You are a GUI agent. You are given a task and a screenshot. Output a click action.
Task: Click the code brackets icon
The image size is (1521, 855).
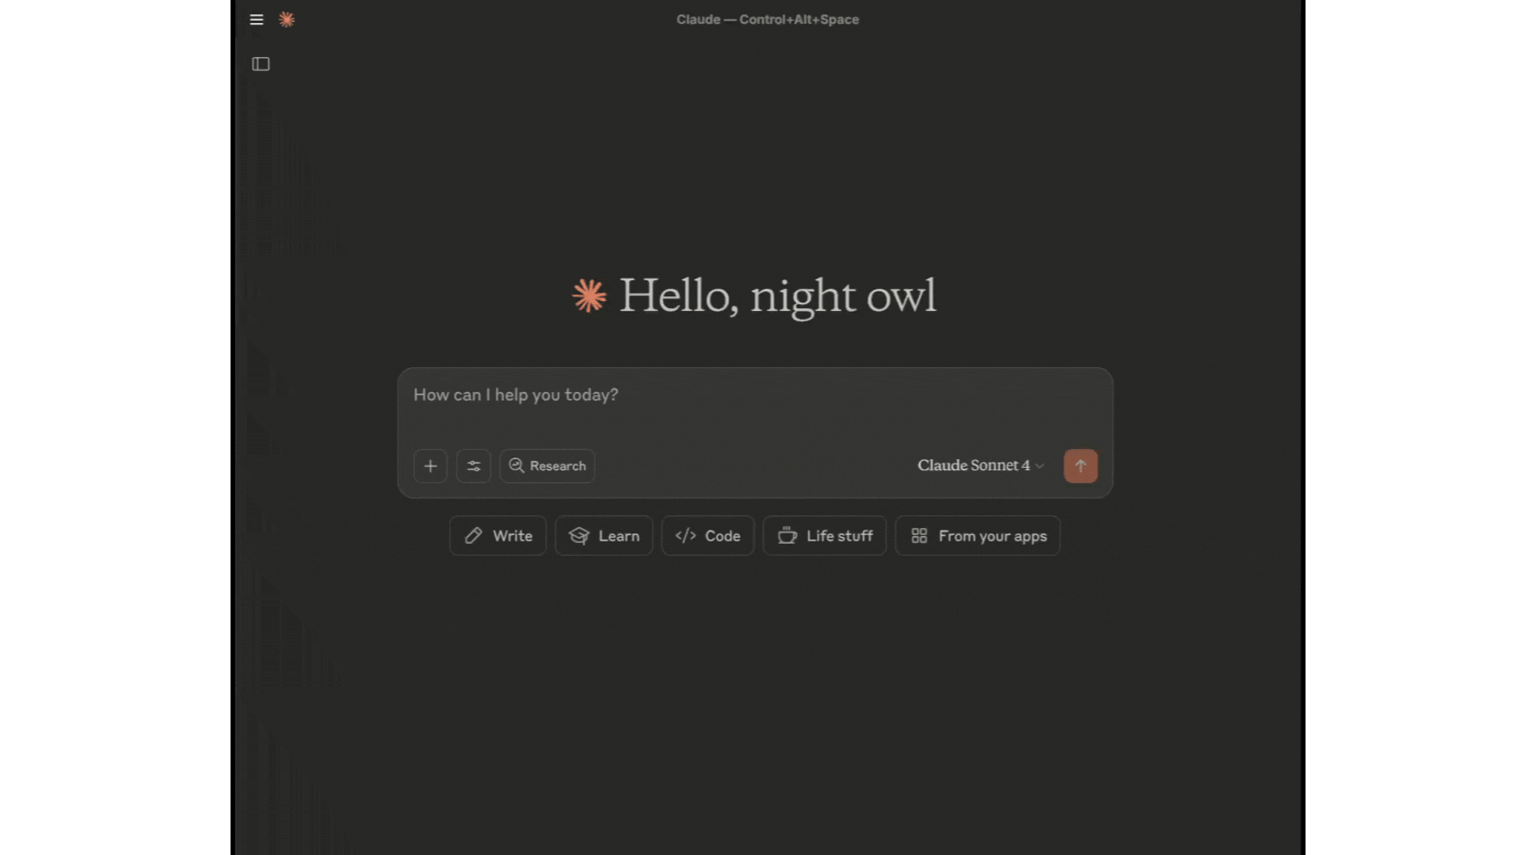685,536
